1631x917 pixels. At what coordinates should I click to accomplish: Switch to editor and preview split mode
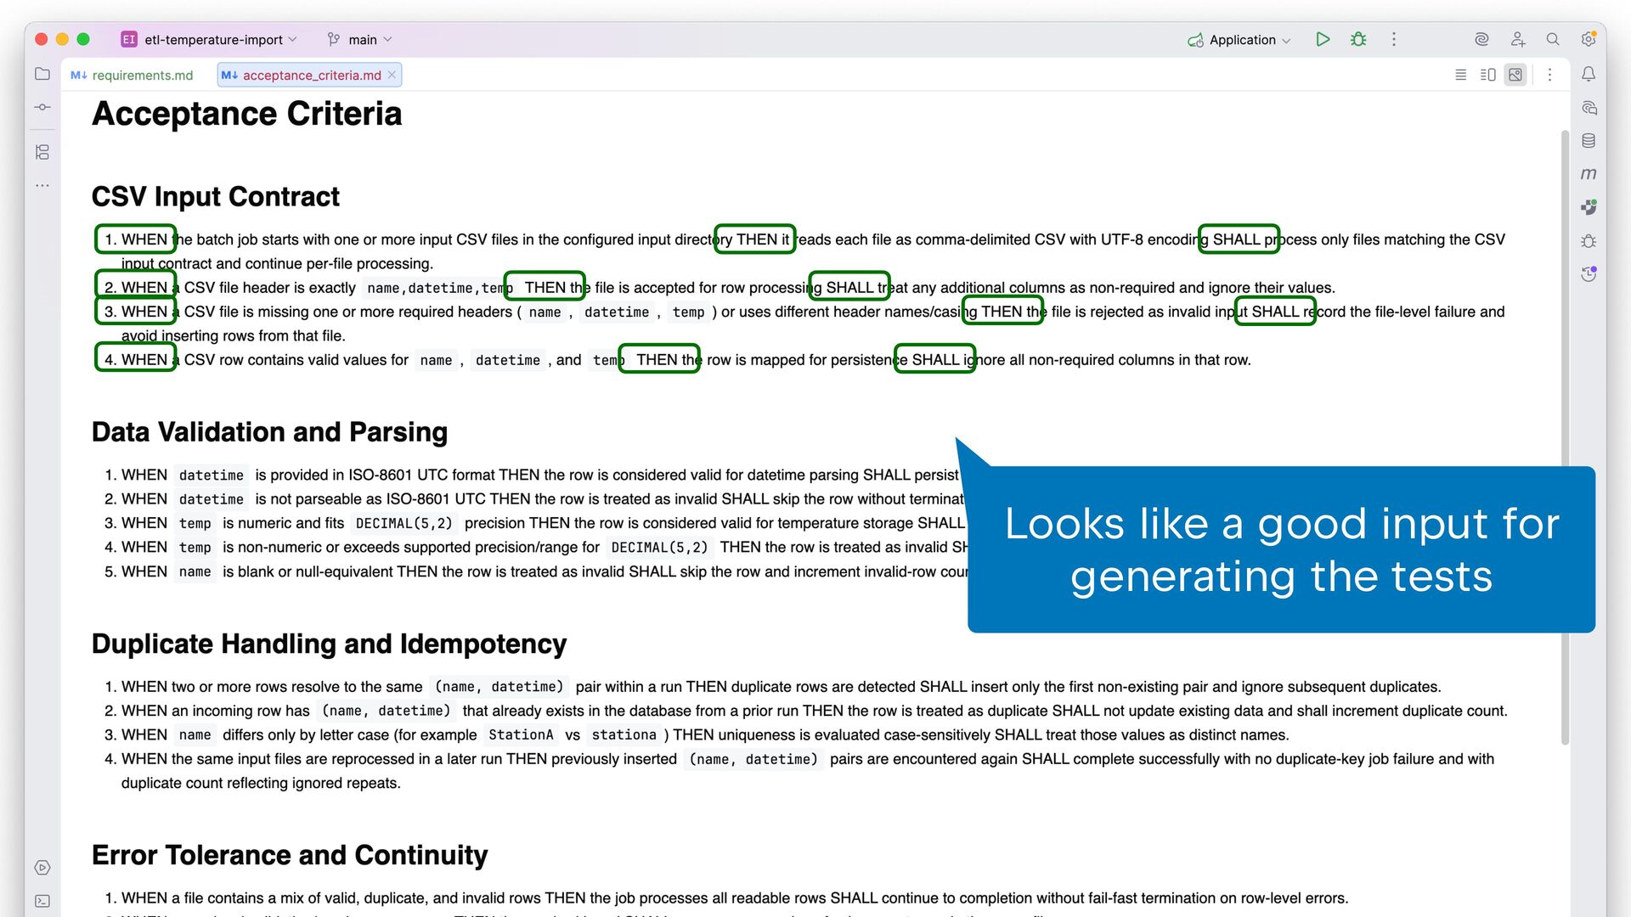(x=1487, y=75)
